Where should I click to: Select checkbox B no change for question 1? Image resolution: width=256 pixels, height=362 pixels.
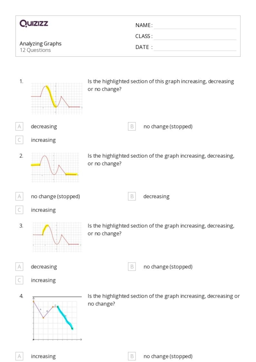point(132,127)
